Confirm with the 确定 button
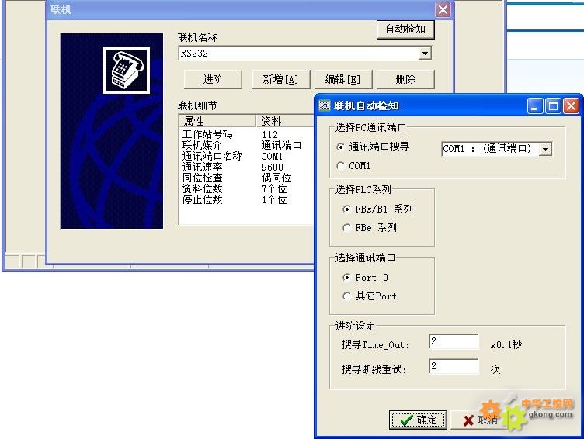Screen dimensions: 584x439 418,420
